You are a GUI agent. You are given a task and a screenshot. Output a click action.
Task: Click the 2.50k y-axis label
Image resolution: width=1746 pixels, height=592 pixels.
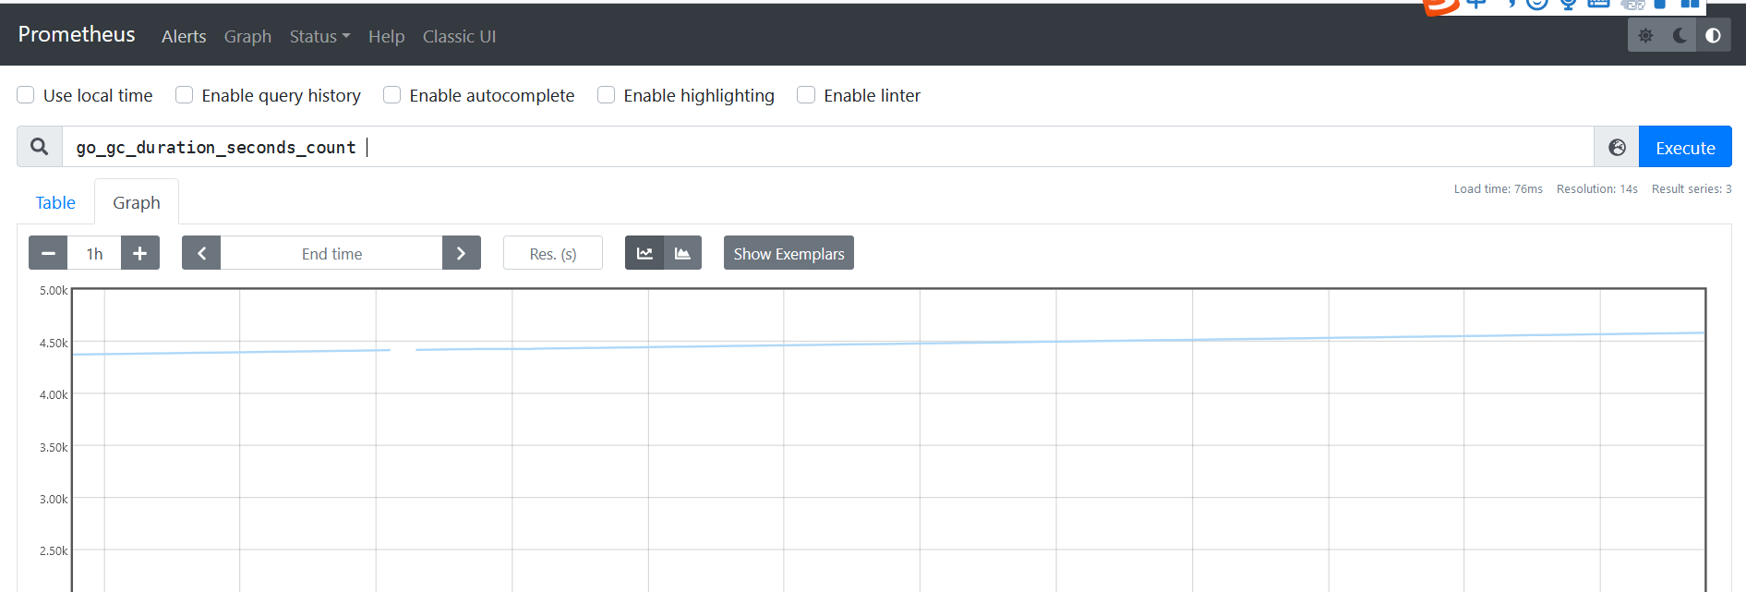pos(54,550)
